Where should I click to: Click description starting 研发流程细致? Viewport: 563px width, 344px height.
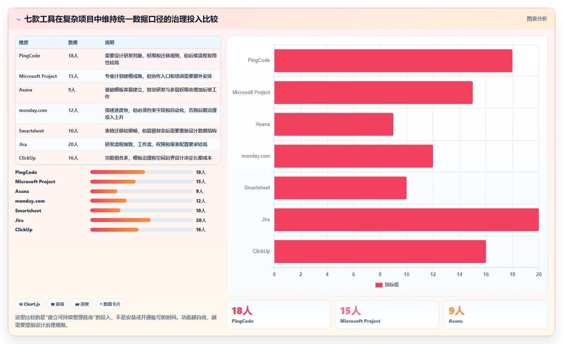point(156,144)
